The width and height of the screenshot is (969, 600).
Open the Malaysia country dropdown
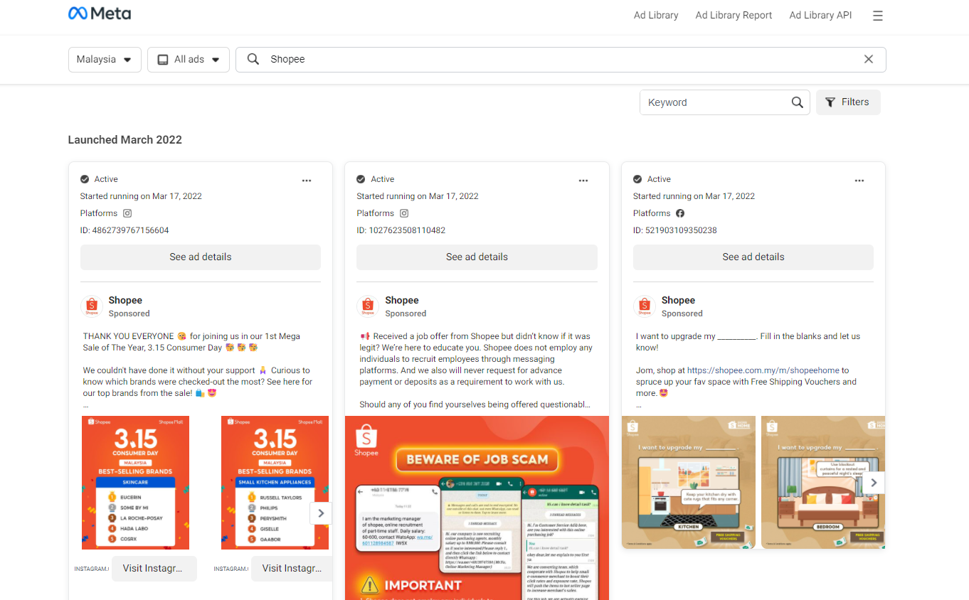click(105, 60)
